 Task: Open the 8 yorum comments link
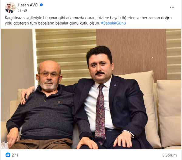coord(170,155)
